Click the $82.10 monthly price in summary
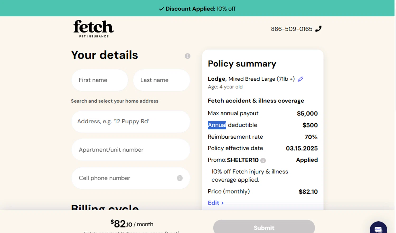This screenshot has width=396, height=233. (x=308, y=192)
